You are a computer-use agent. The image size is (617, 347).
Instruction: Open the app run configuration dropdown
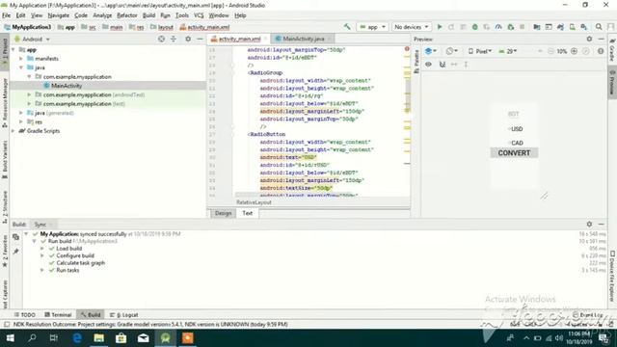click(372, 27)
